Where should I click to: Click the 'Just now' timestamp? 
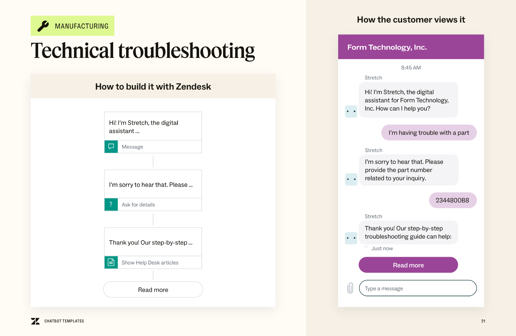click(382, 248)
